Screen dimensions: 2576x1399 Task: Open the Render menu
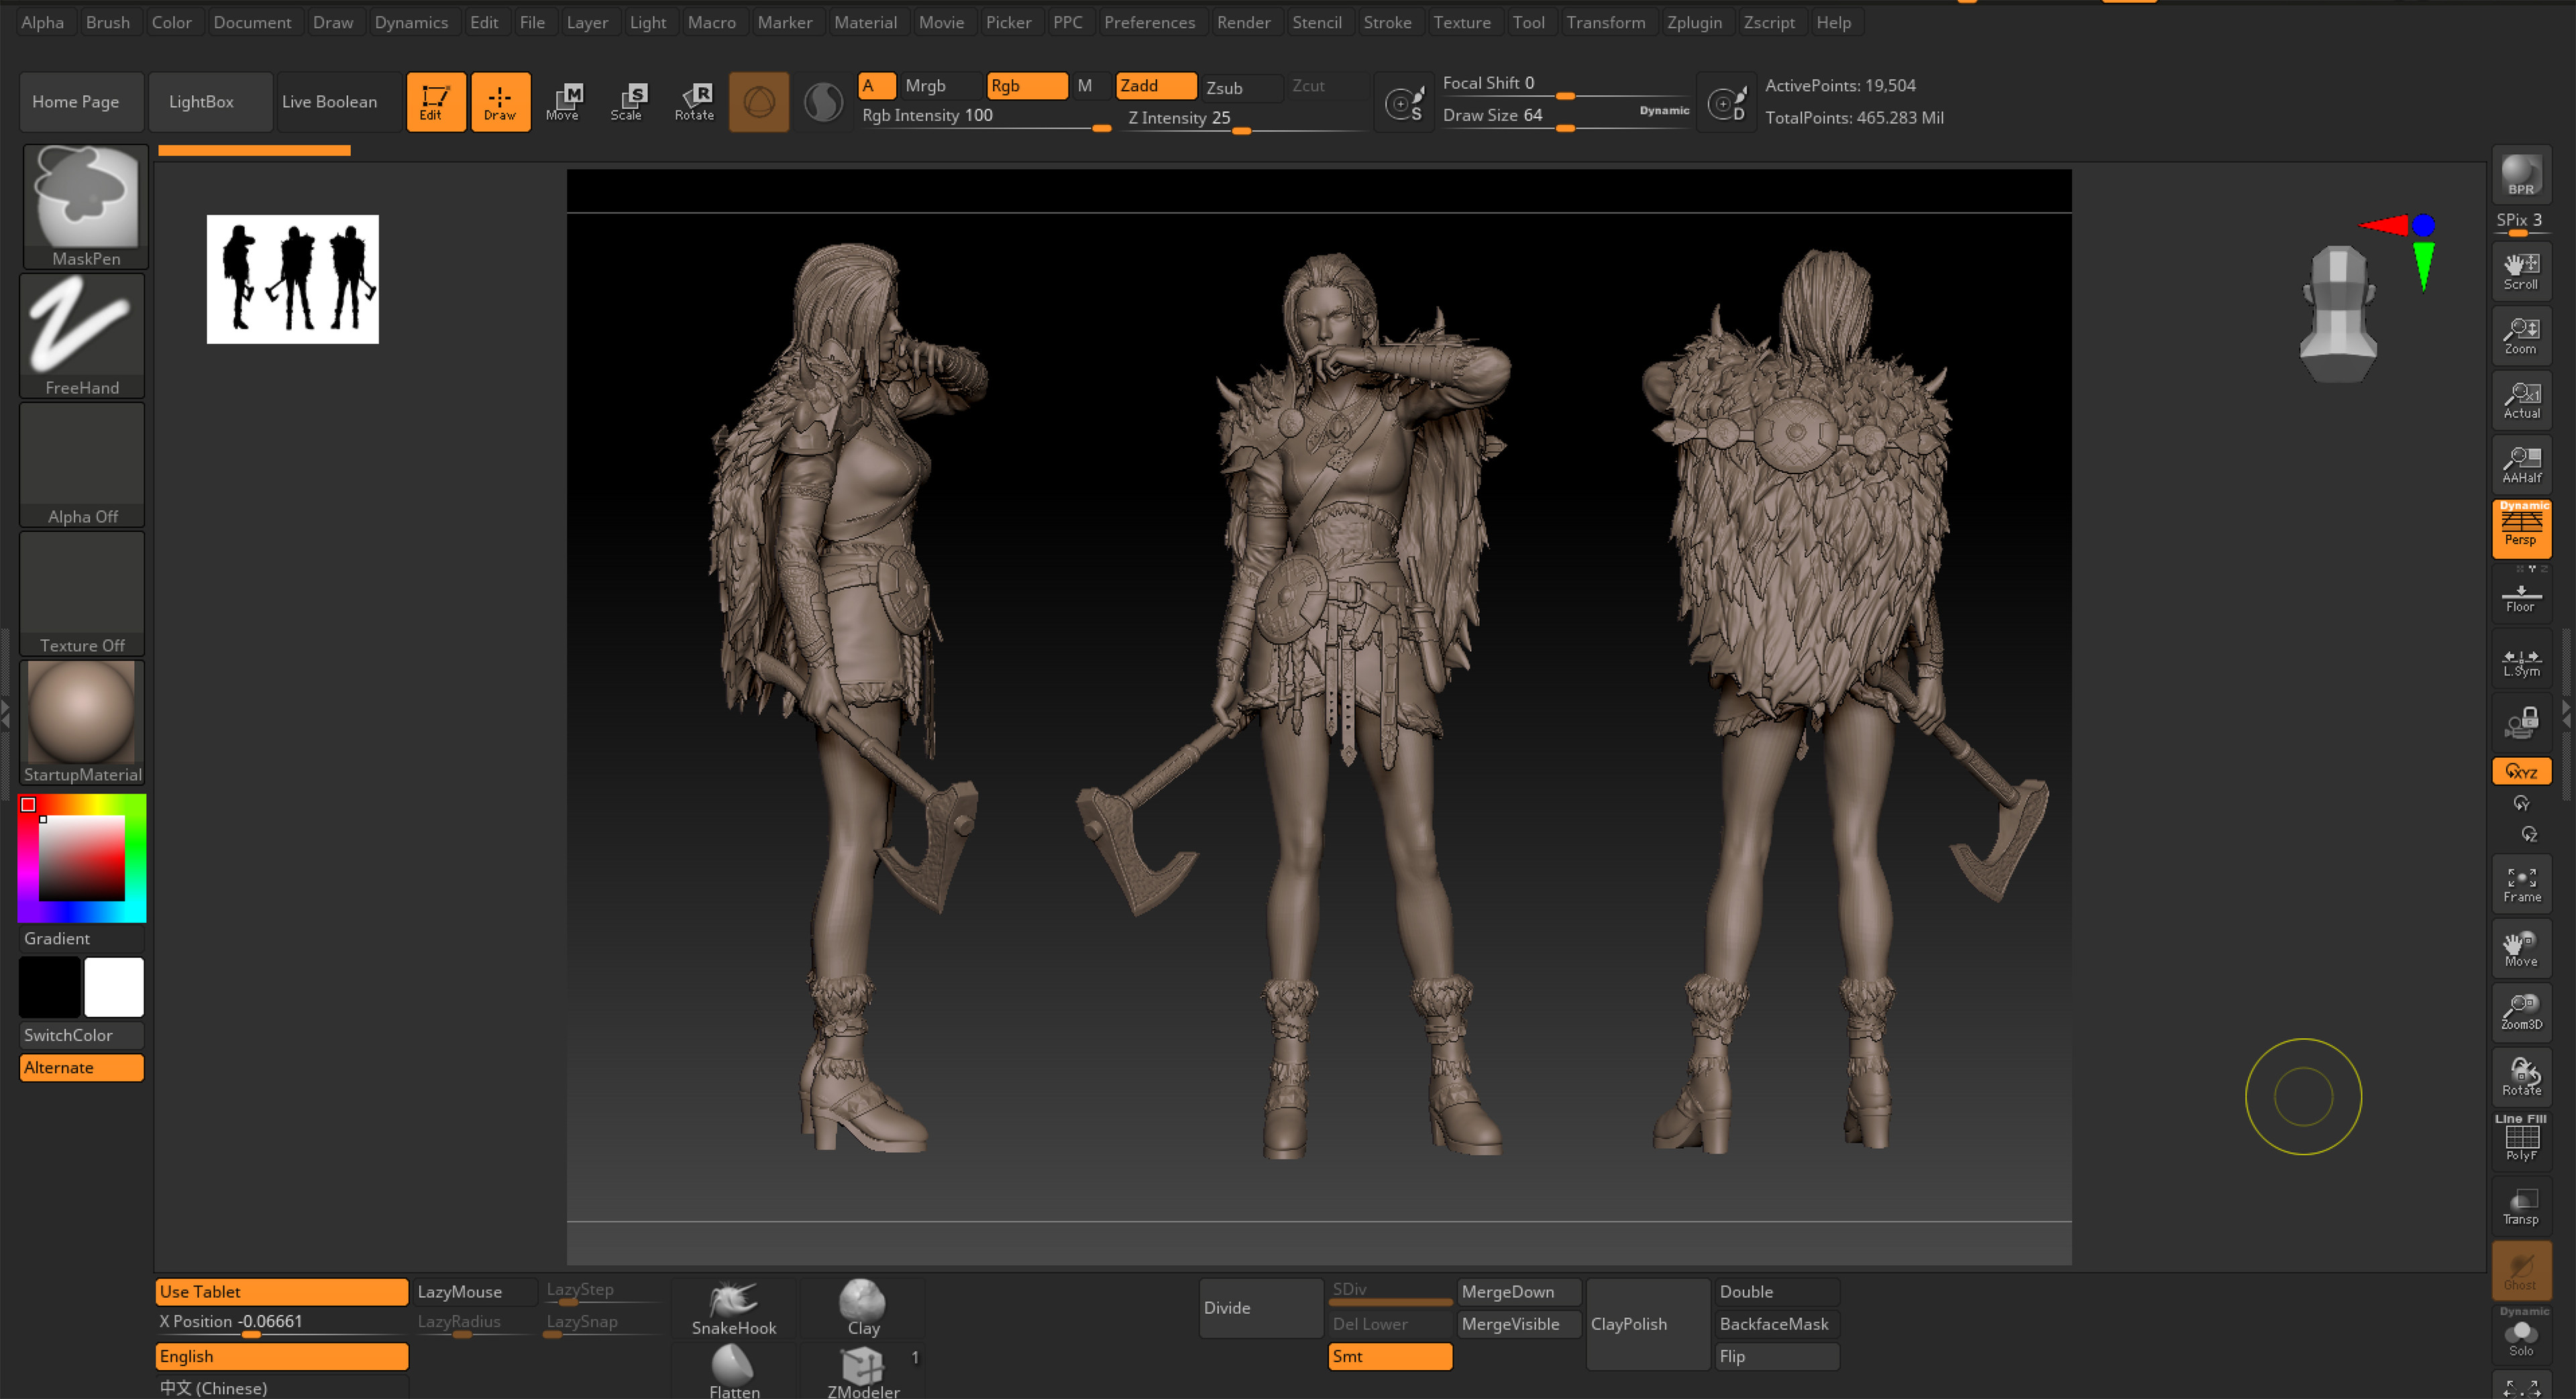1243,22
